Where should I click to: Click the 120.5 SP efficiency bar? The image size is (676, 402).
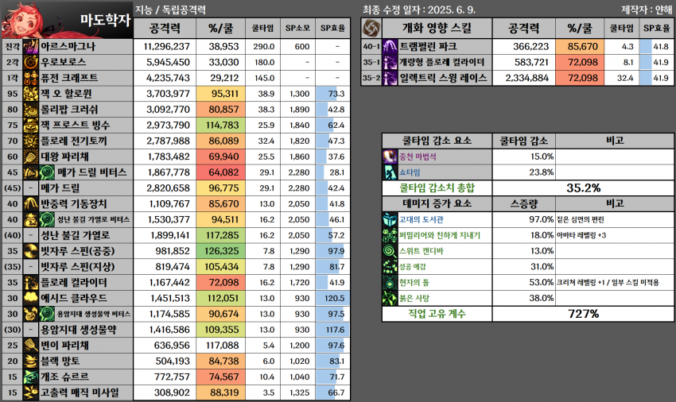[332, 298]
